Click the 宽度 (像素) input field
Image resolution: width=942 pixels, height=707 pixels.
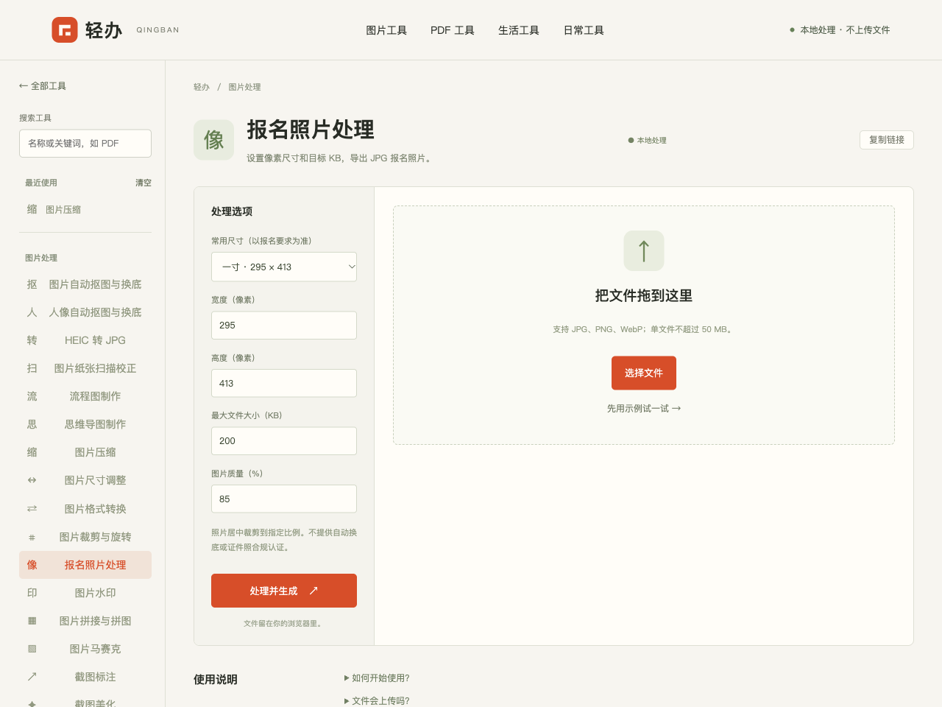(x=284, y=325)
